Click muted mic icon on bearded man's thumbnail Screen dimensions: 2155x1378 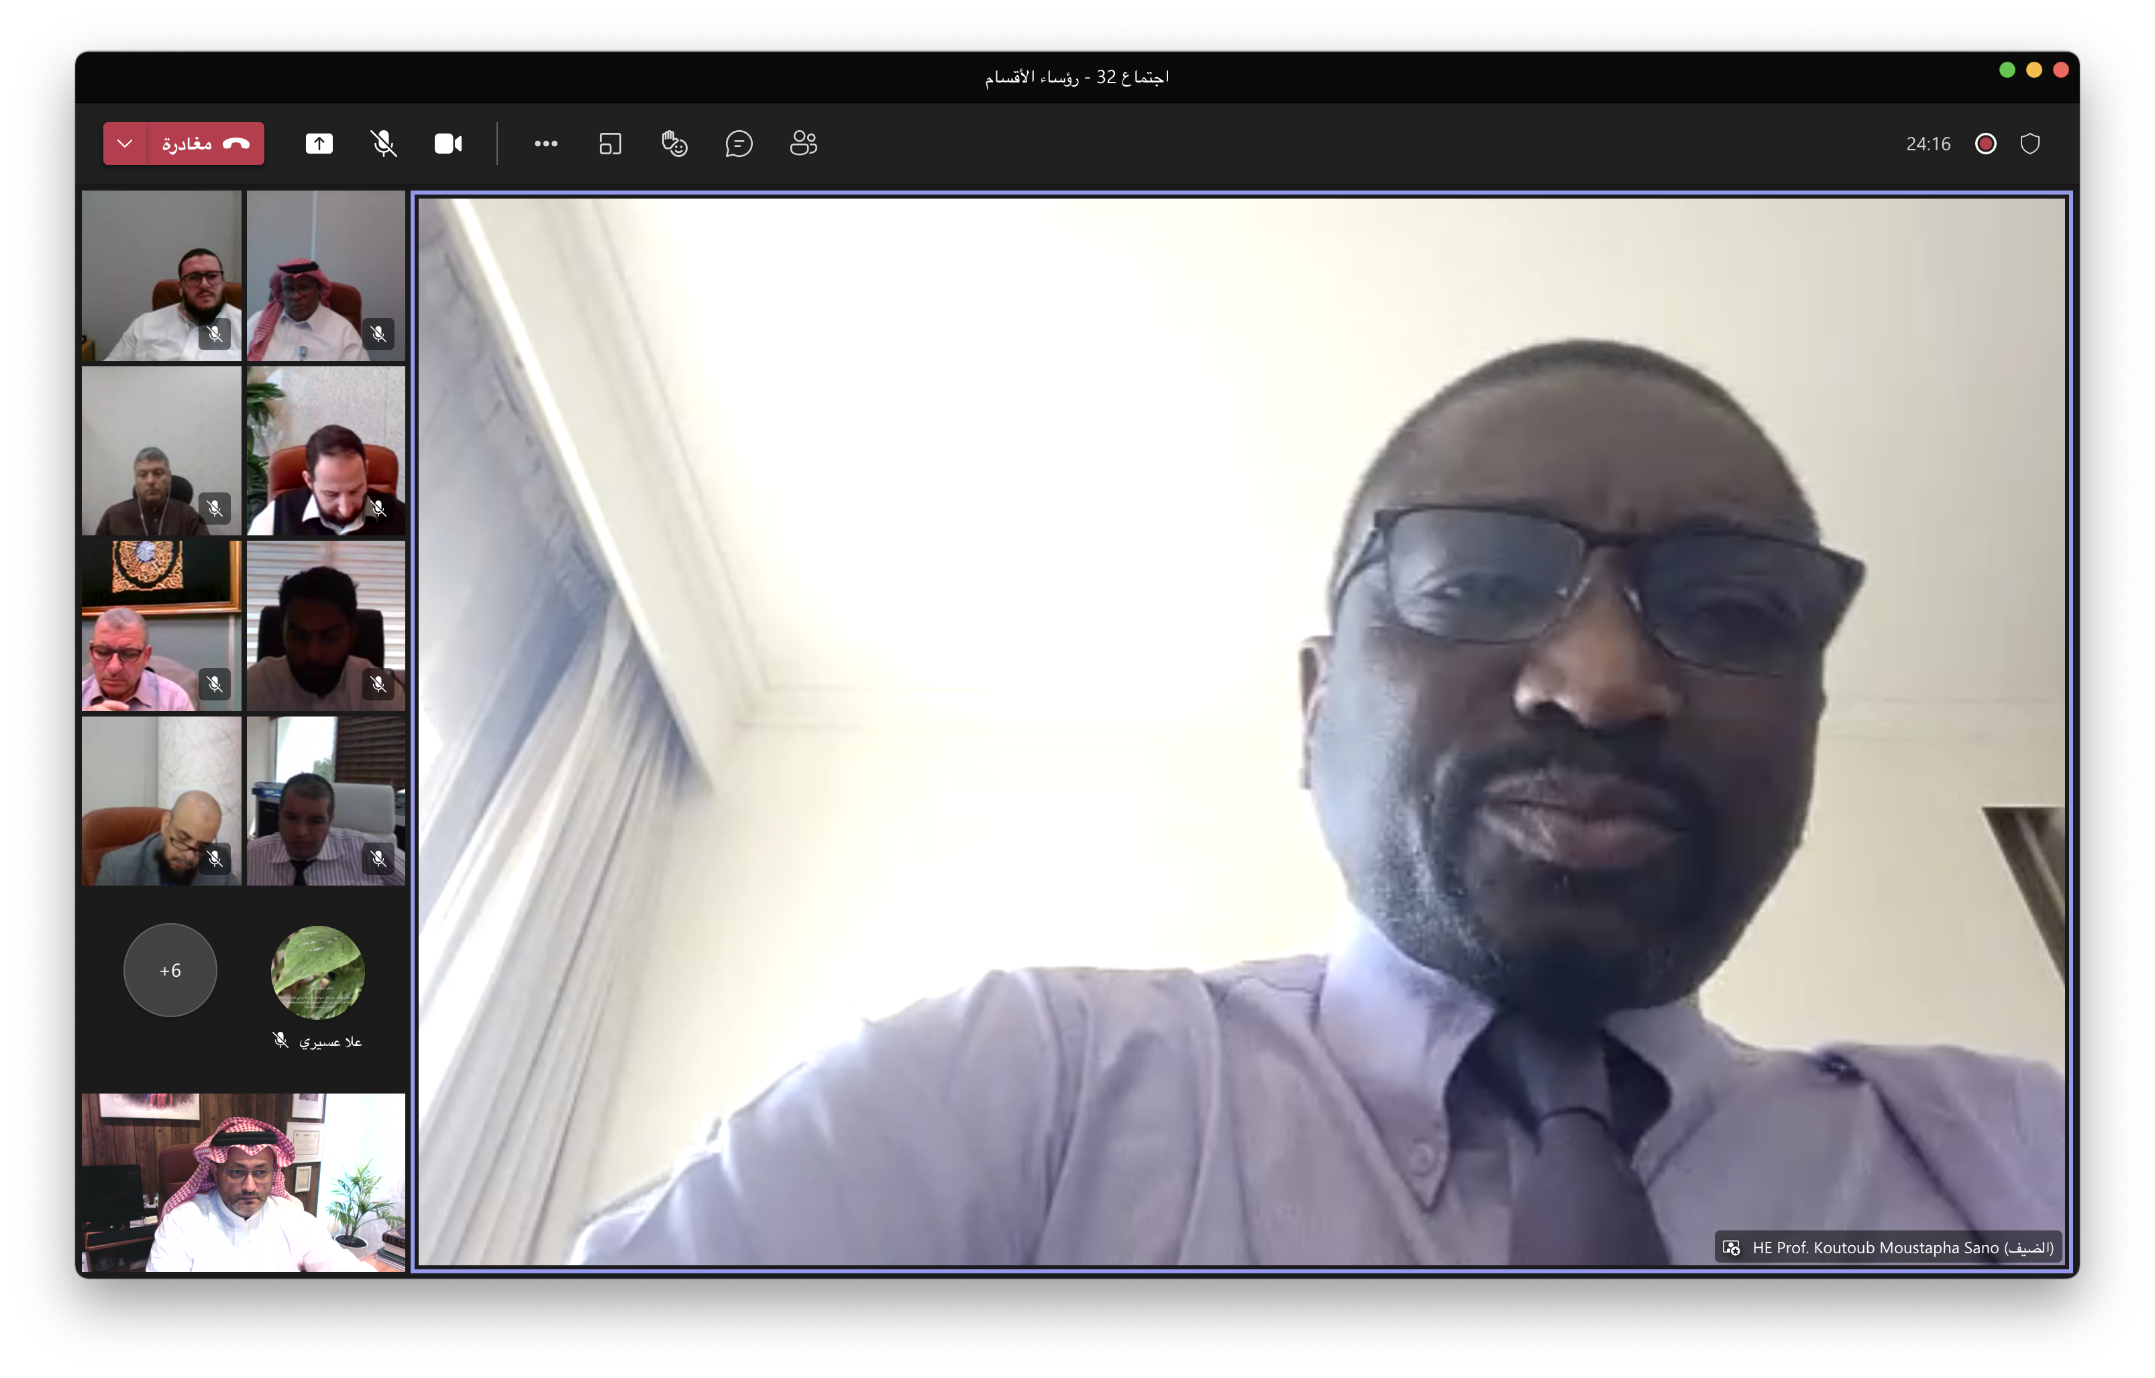(x=215, y=335)
